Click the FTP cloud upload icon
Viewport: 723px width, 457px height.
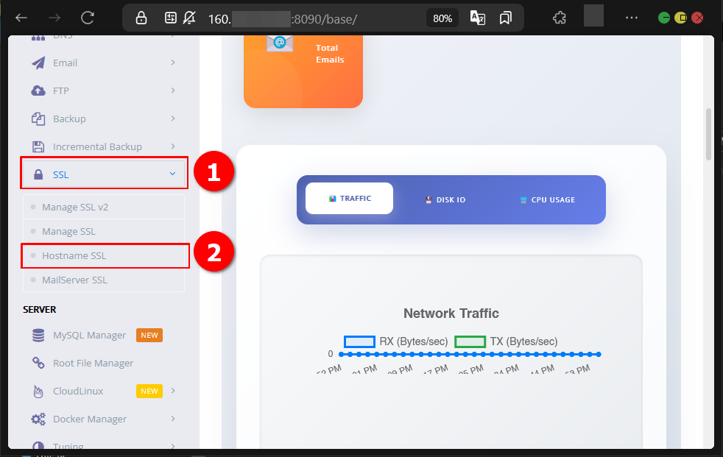38,91
